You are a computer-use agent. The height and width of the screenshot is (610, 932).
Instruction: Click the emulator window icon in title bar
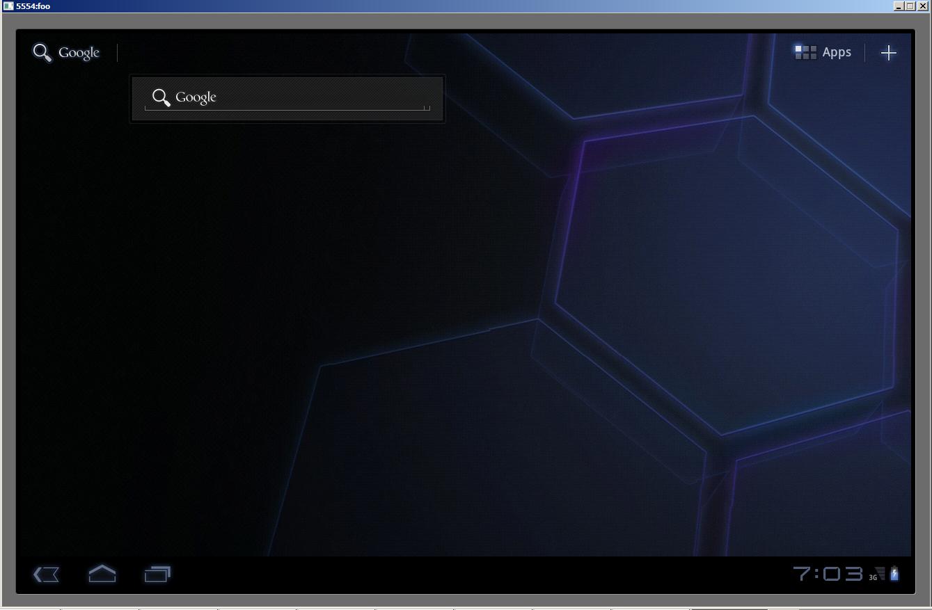click(x=8, y=6)
